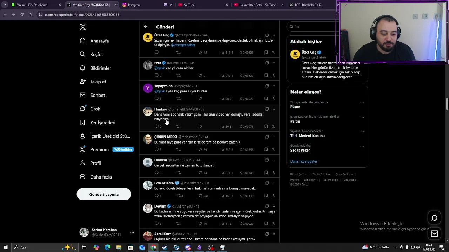The height and width of the screenshot is (252, 449).
Task: Open the floating Grok button
Action: tap(434, 218)
